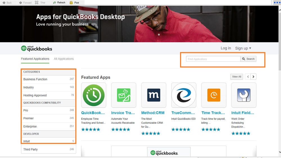This screenshot has width=281, height=158.
Task: Open the Method:CRM app icon
Action: (154, 95)
